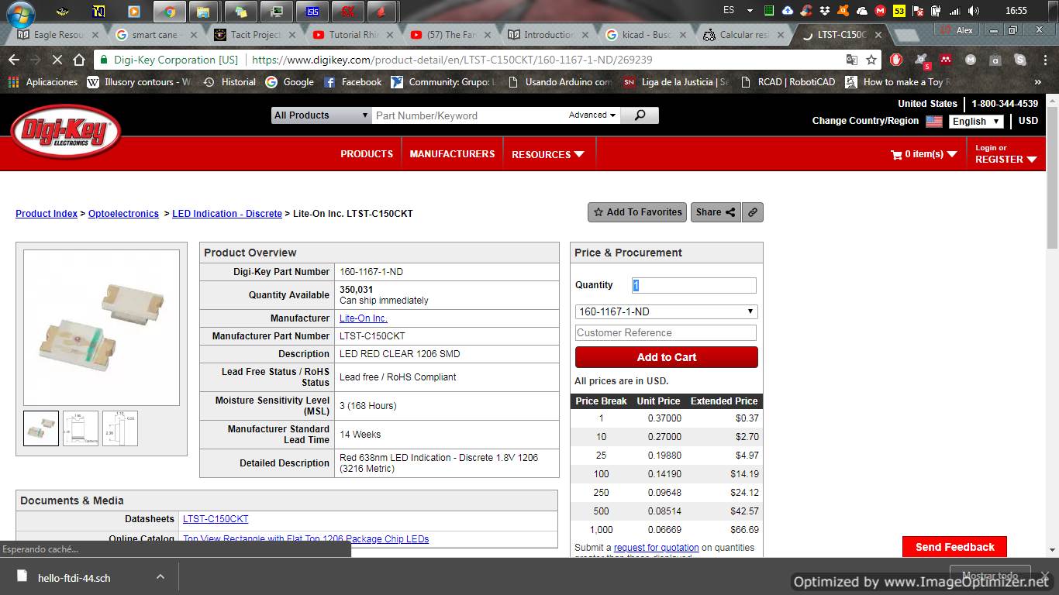Click the Digi-Key logo
The height and width of the screenshot is (595, 1059).
tap(67, 132)
